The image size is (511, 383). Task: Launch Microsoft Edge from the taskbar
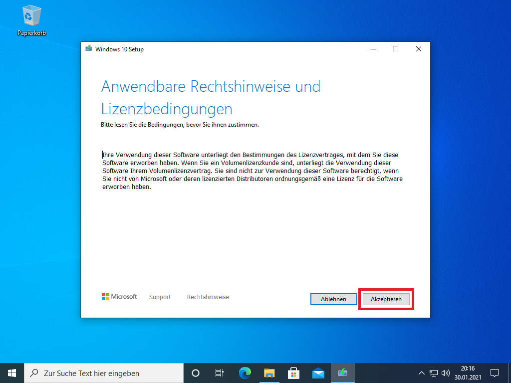tap(245, 373)
